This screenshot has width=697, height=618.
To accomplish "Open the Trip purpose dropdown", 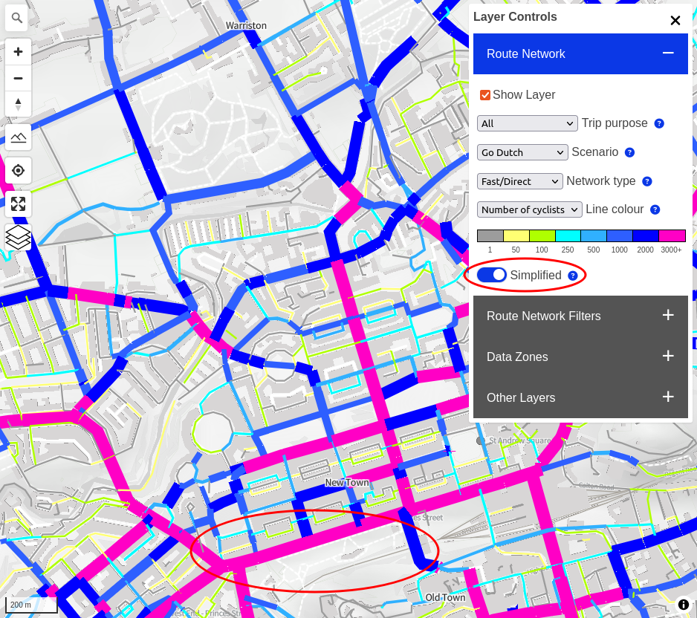I will point(527,123).
